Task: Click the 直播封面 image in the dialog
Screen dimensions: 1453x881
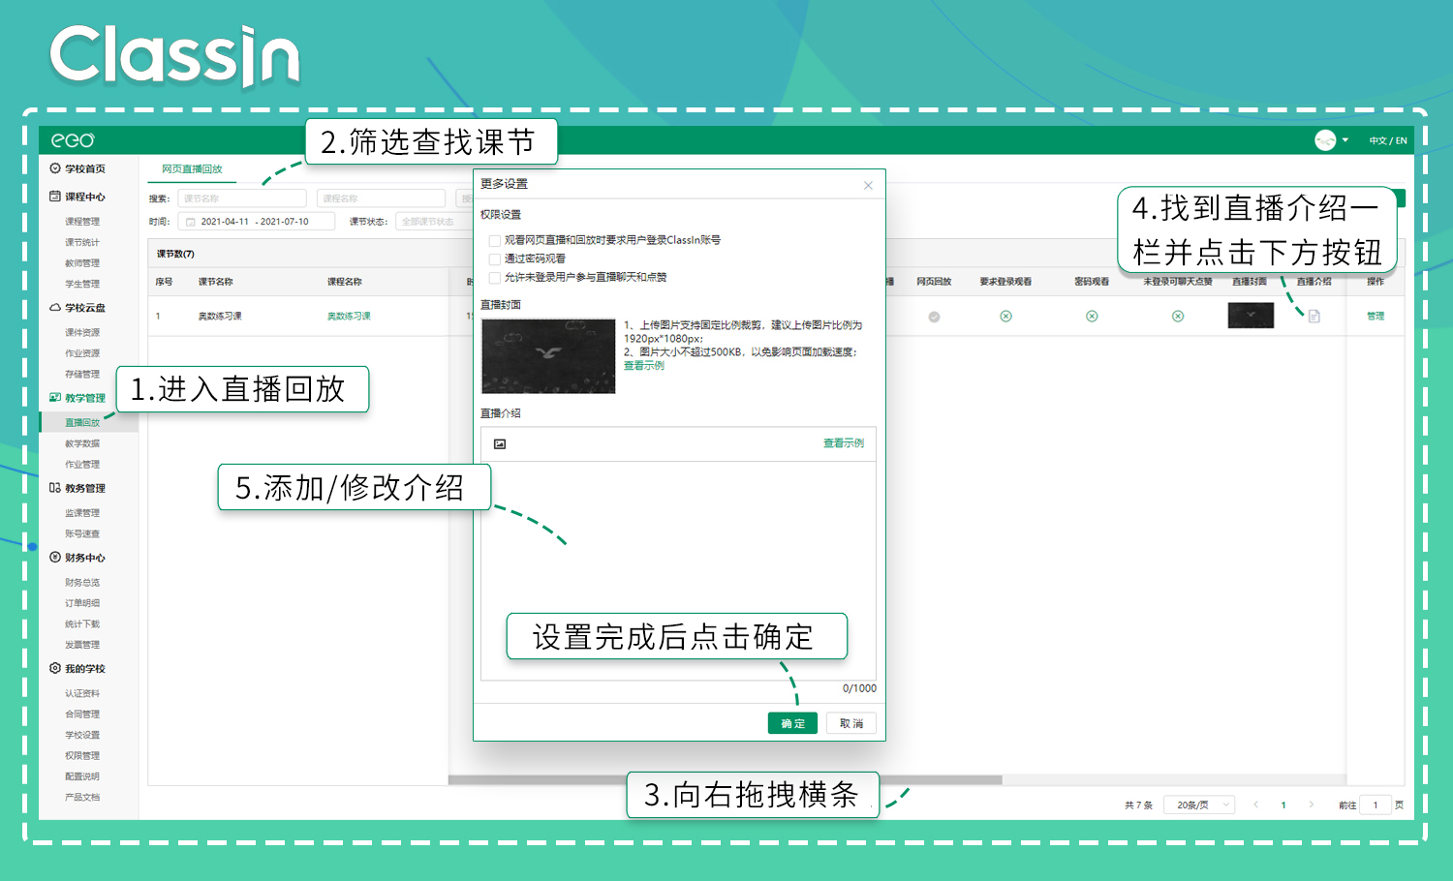Action: point(548,356)
